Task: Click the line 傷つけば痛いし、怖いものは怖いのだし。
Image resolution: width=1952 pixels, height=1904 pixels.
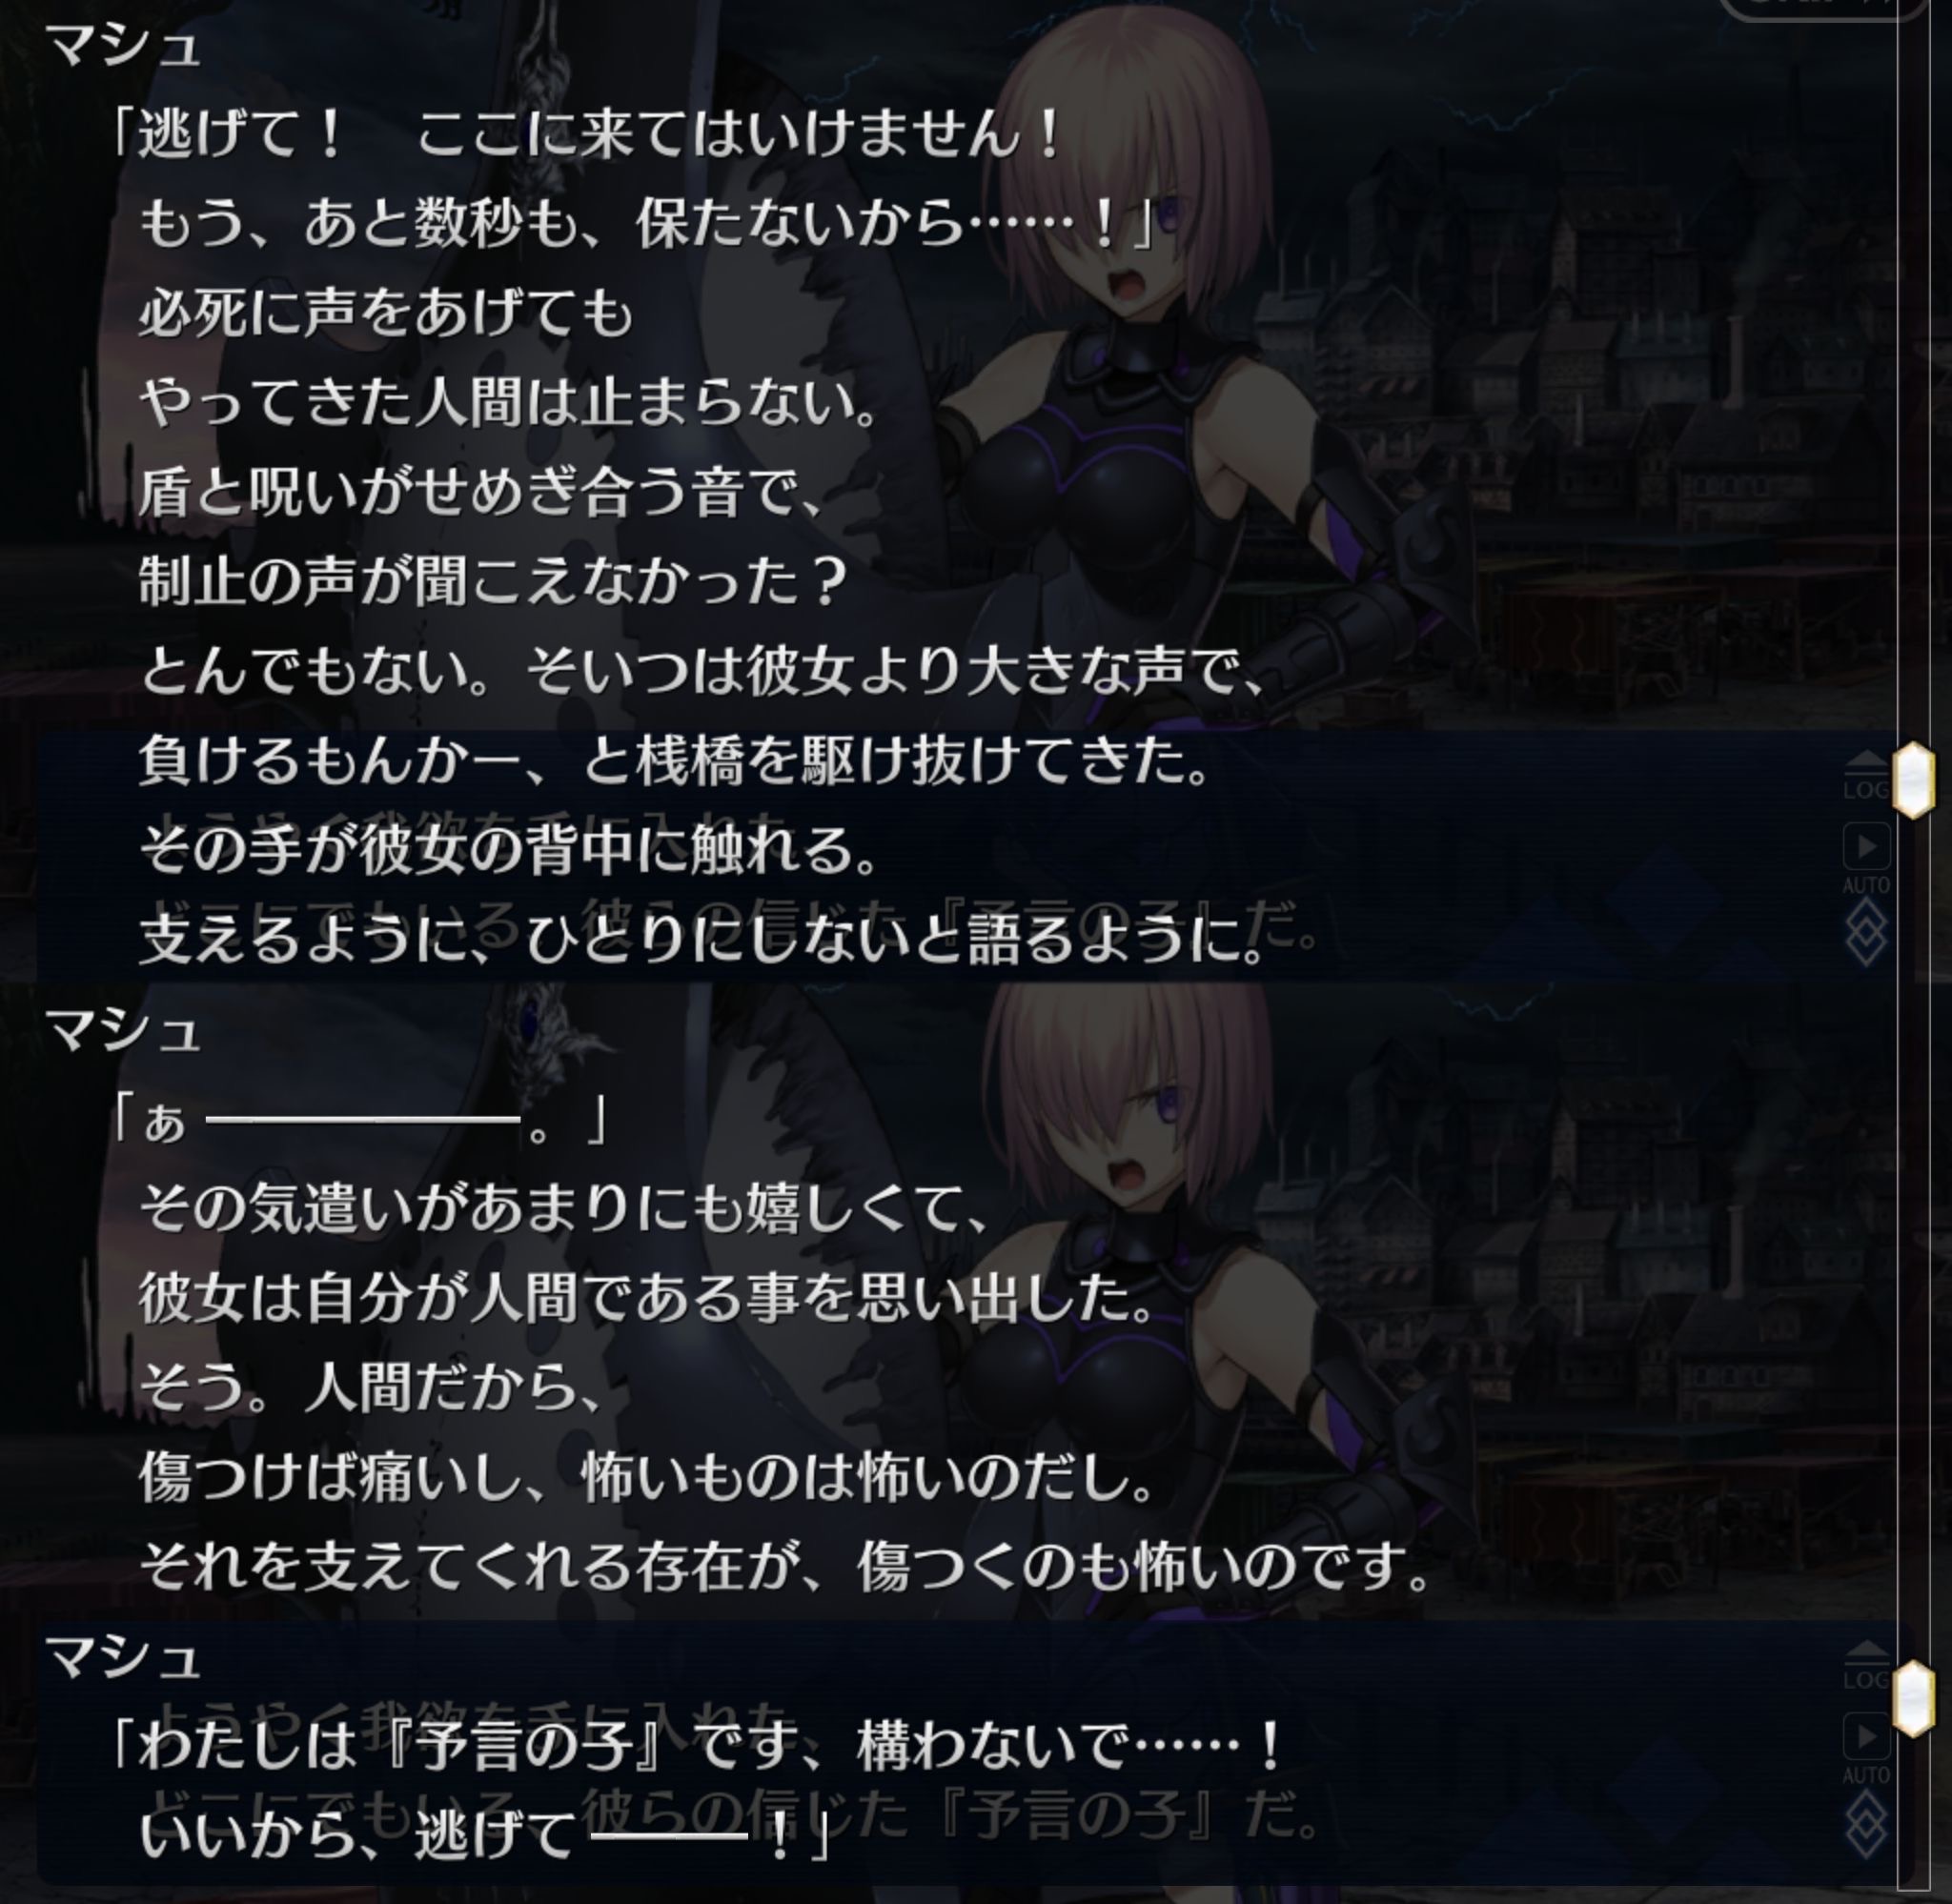Action: [x=648, y=1476]
